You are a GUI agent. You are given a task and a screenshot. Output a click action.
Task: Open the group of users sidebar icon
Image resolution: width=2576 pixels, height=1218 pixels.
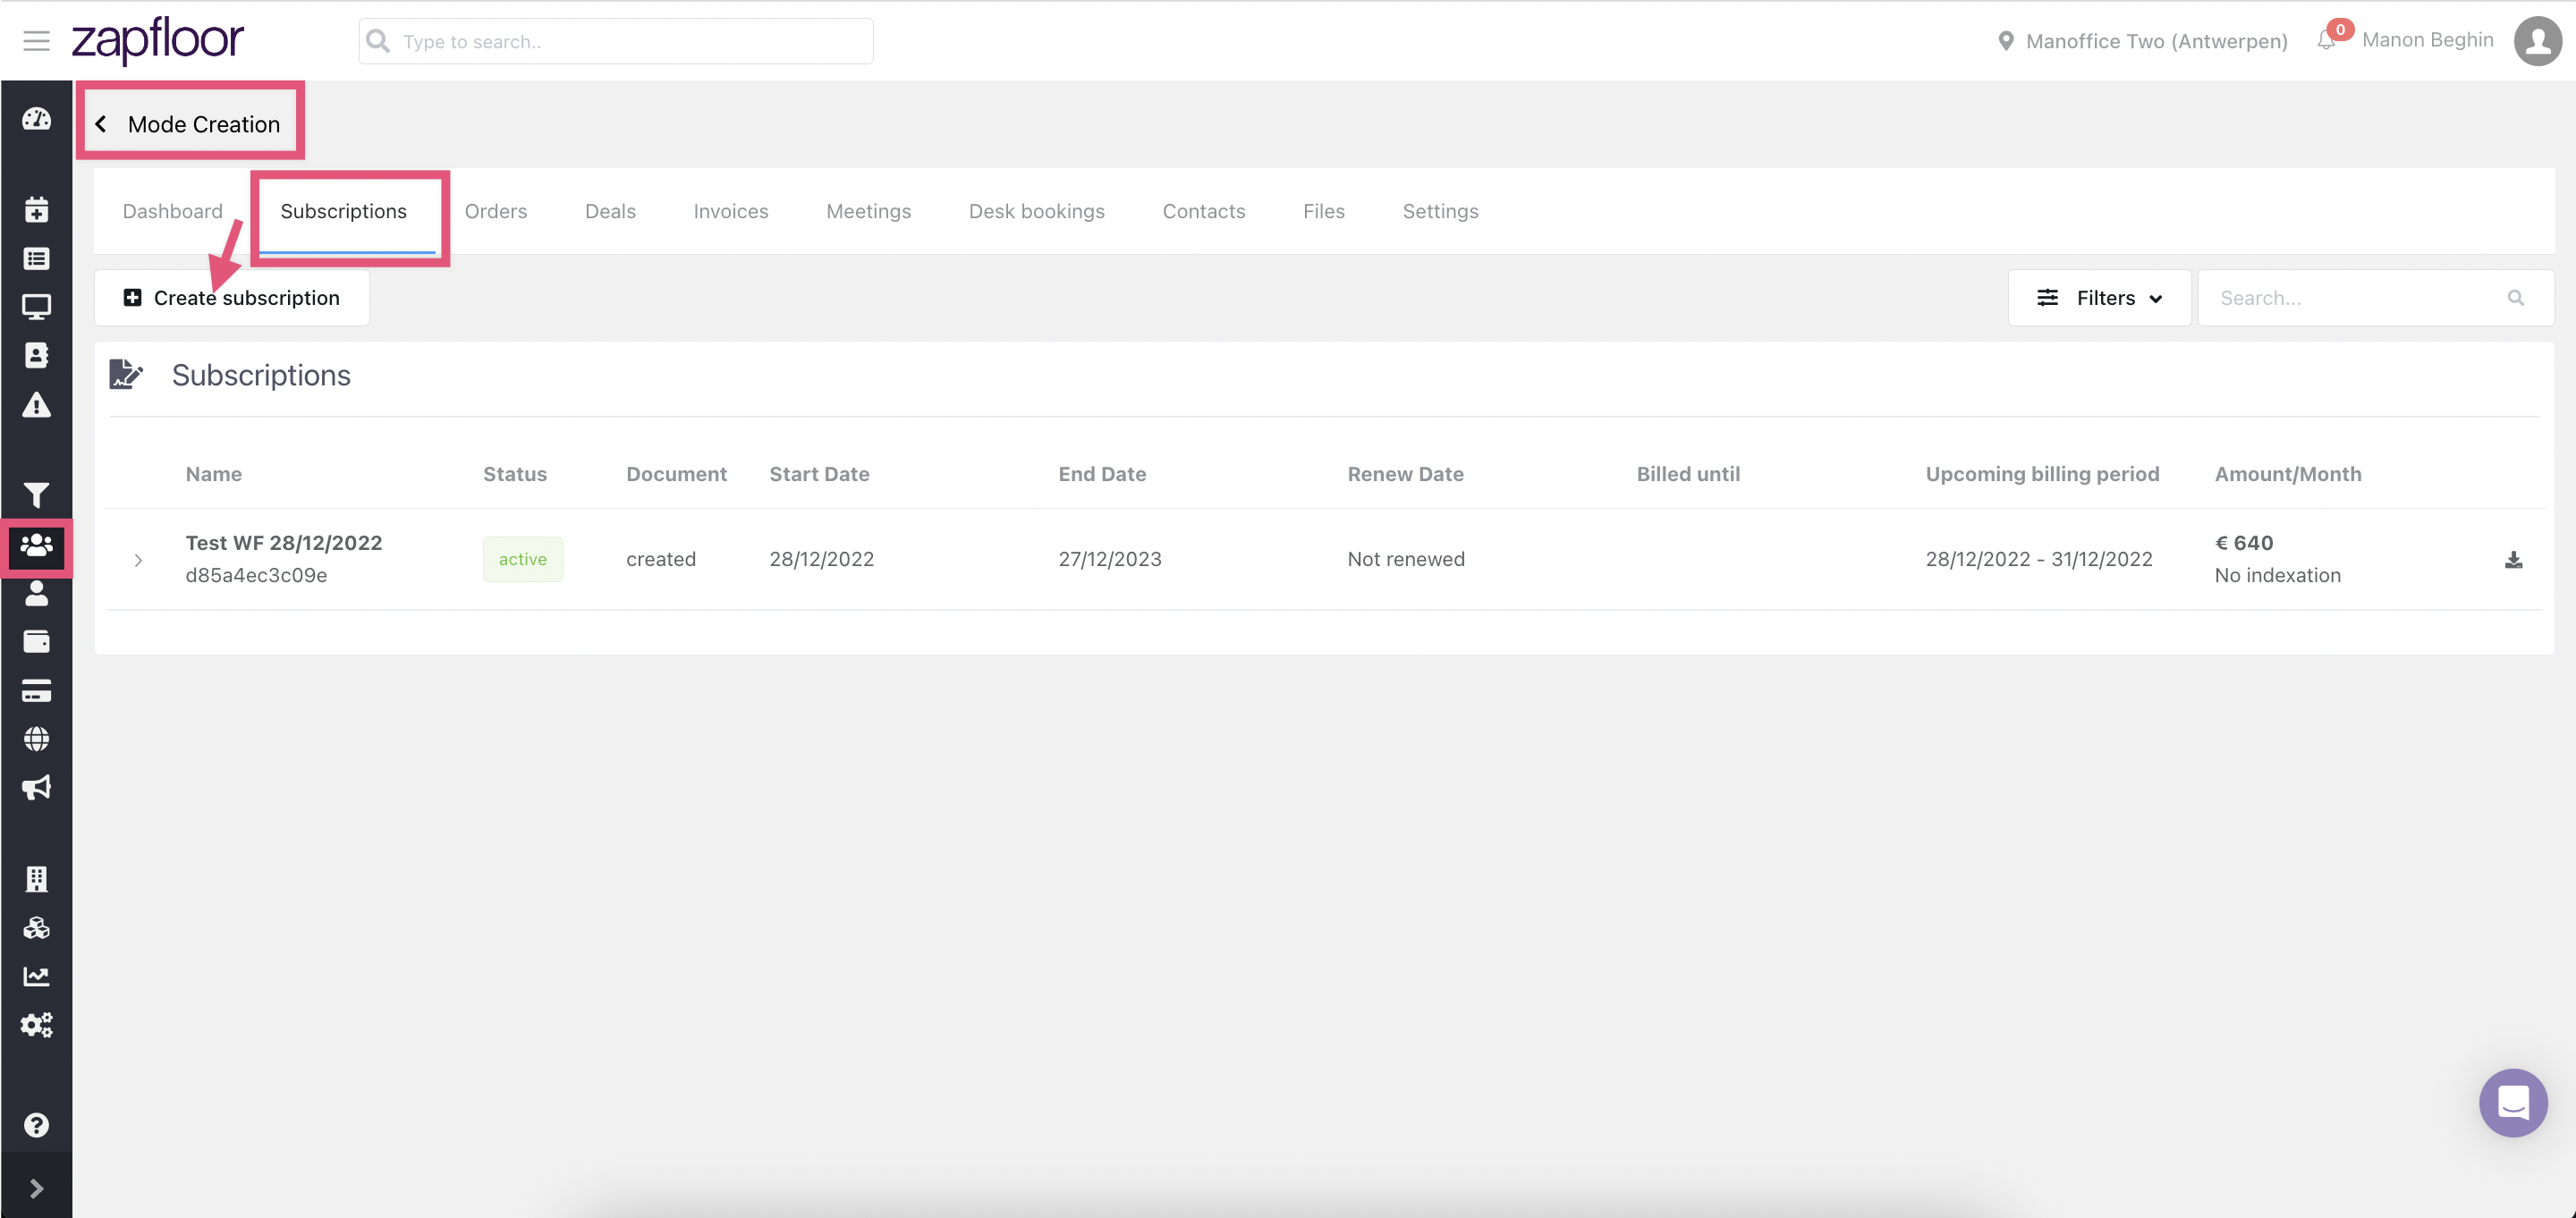click(37, 546)
